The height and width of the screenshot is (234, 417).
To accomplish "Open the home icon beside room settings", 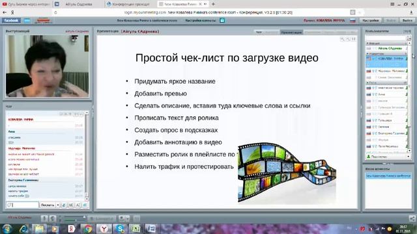I will pos(222,20).
